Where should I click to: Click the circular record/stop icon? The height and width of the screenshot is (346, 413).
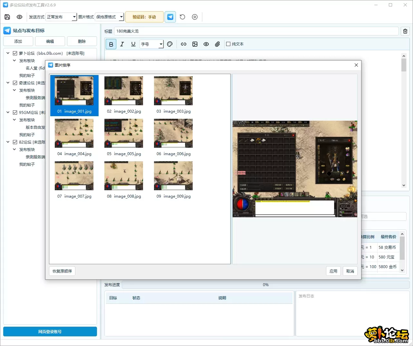(195, 17)
